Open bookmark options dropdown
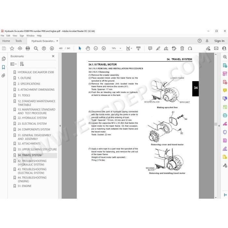This screenshot has height=228, width=228. click(13, 64)
